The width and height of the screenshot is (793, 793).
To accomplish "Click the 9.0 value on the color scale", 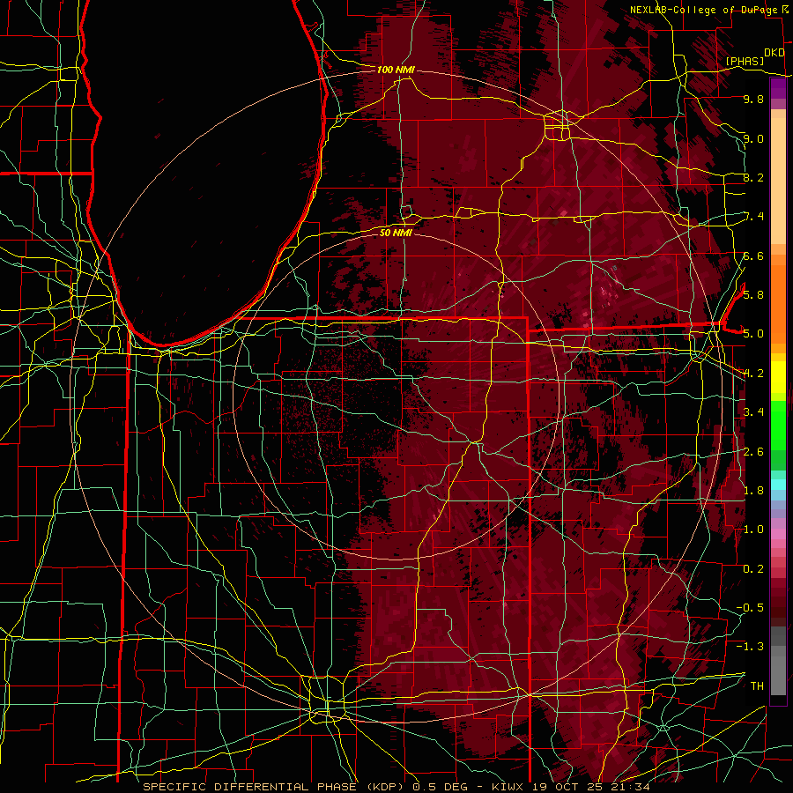I will (753, 138).
